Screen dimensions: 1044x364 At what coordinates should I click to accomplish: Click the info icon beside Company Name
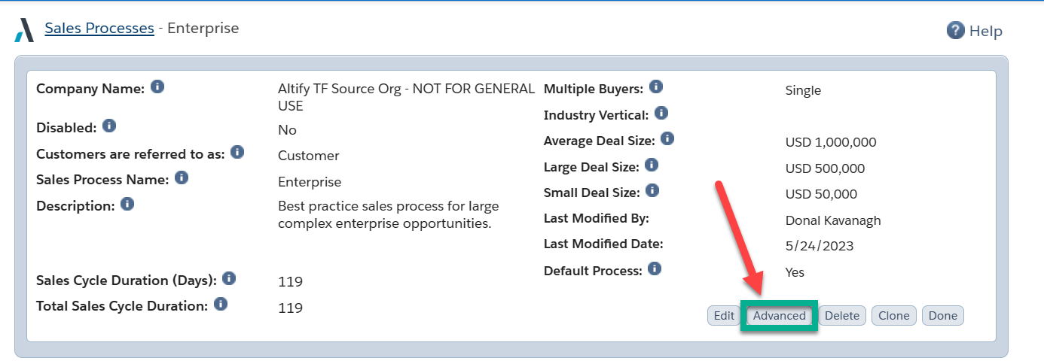tap(157, 86)
